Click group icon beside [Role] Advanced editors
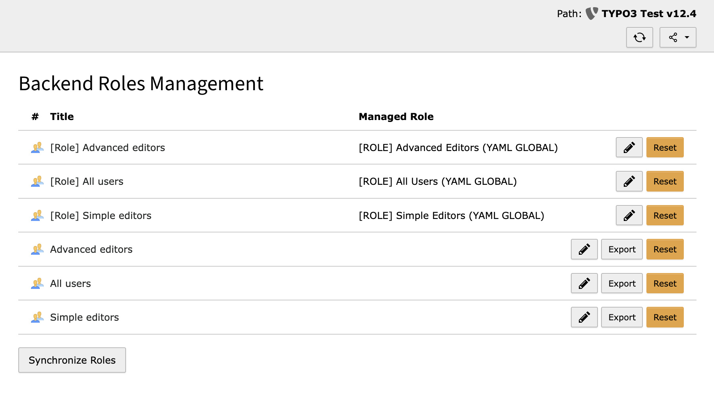The width and height of the screenshot is (714, 399). click(x=37, y=147)
